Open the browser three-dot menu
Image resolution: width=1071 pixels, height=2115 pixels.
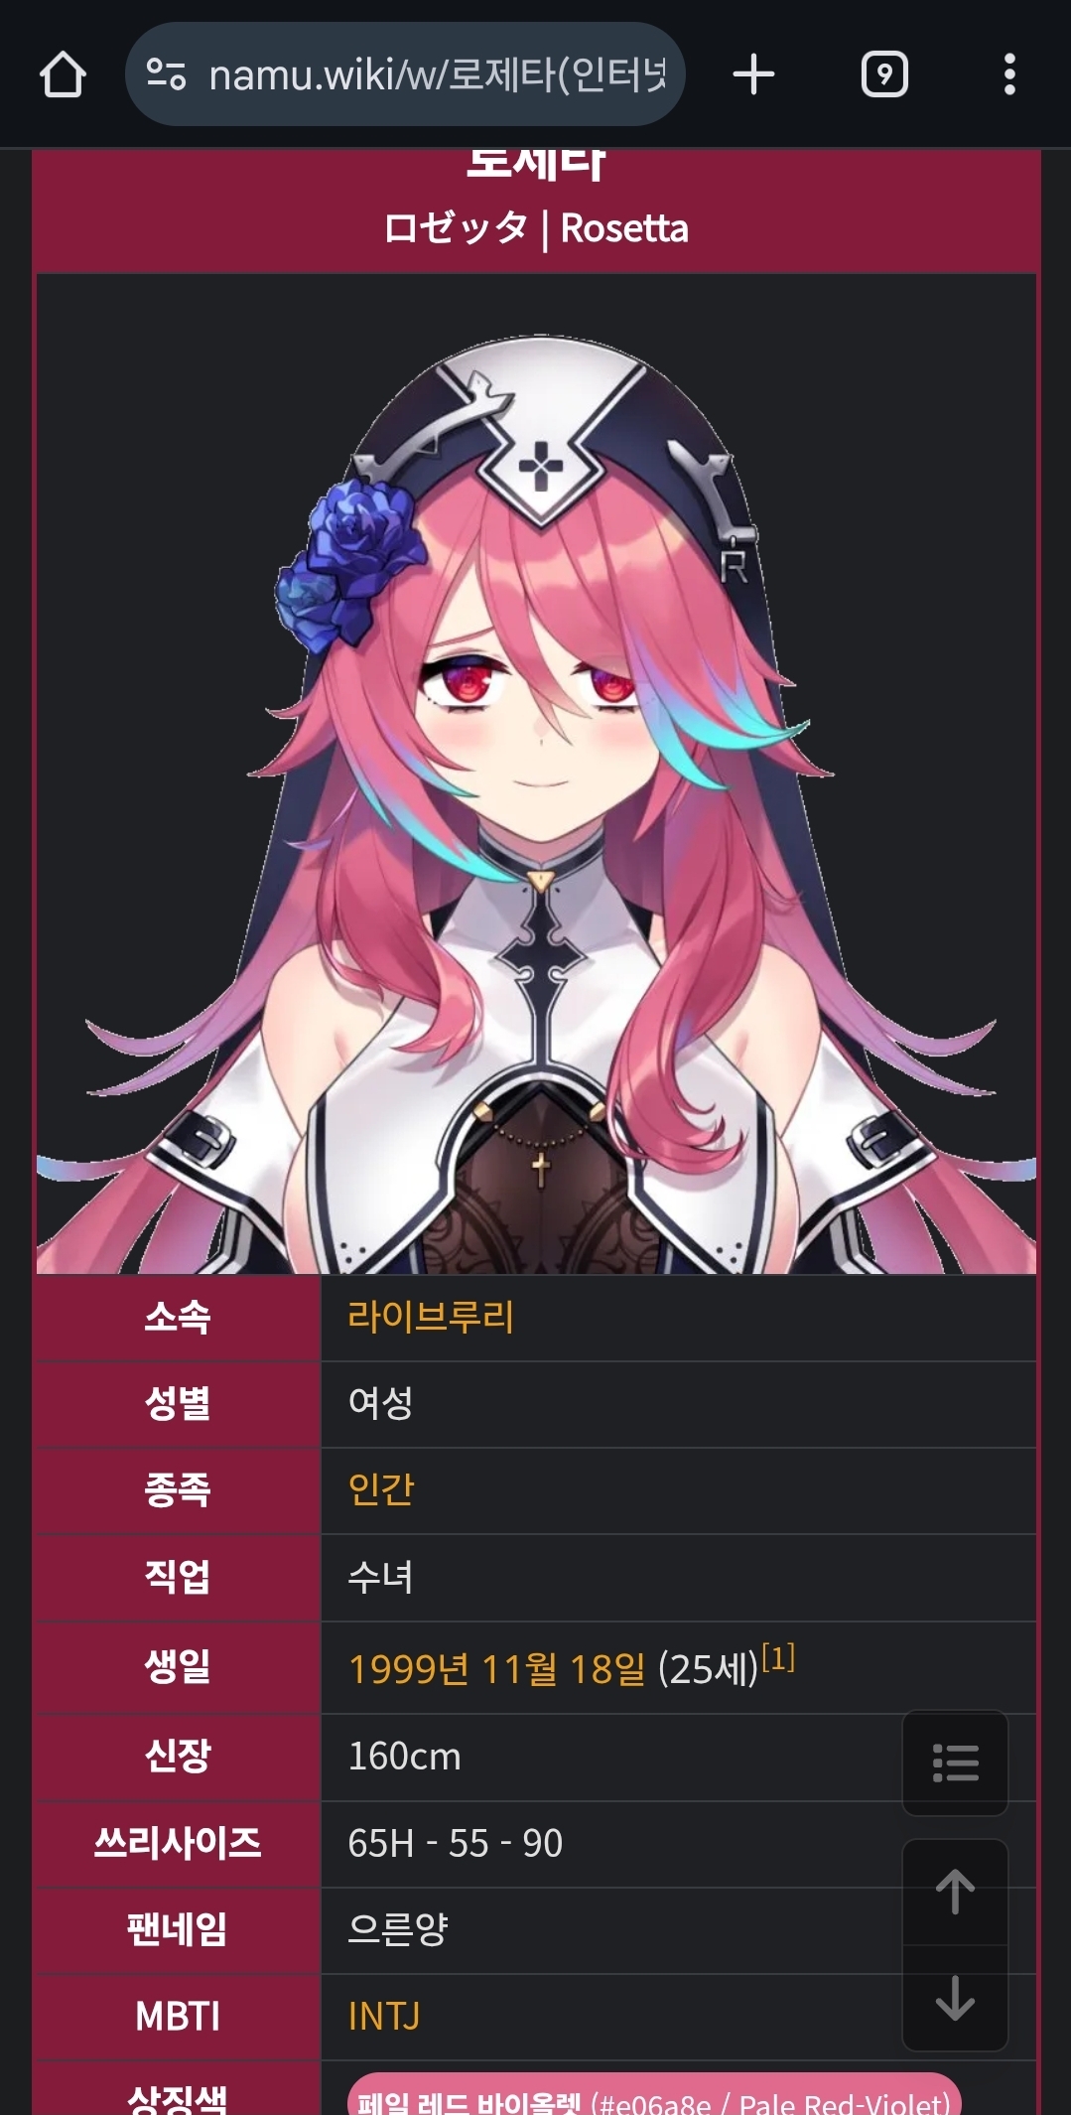click(1009, 74)
